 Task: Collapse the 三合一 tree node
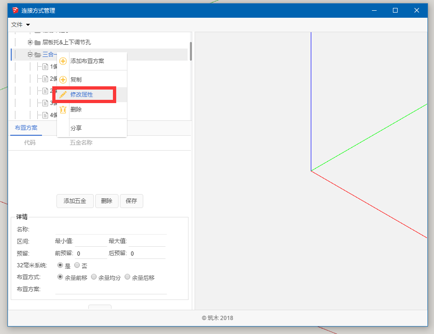(30, 55)
